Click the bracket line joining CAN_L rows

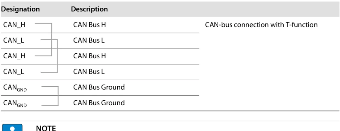[x=57, y=56]
